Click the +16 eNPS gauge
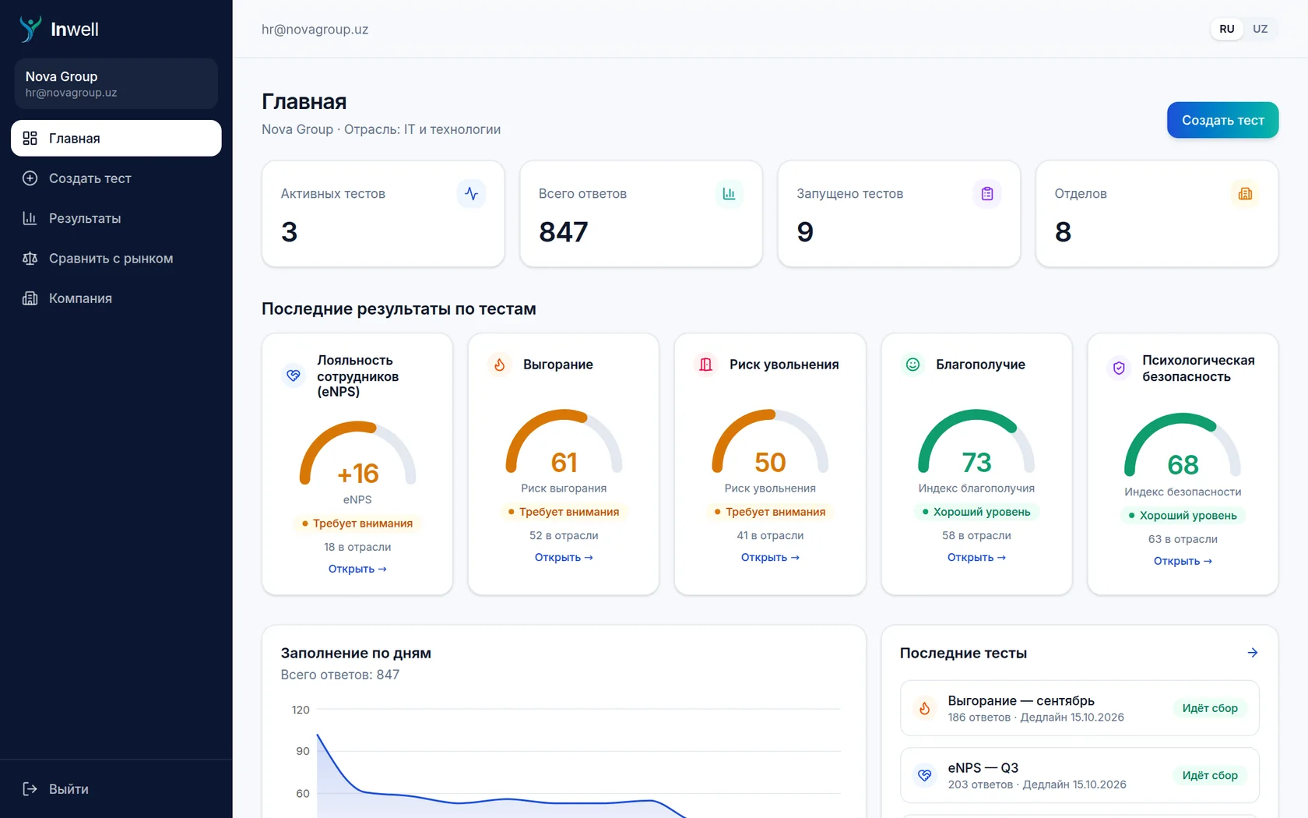 357,454
